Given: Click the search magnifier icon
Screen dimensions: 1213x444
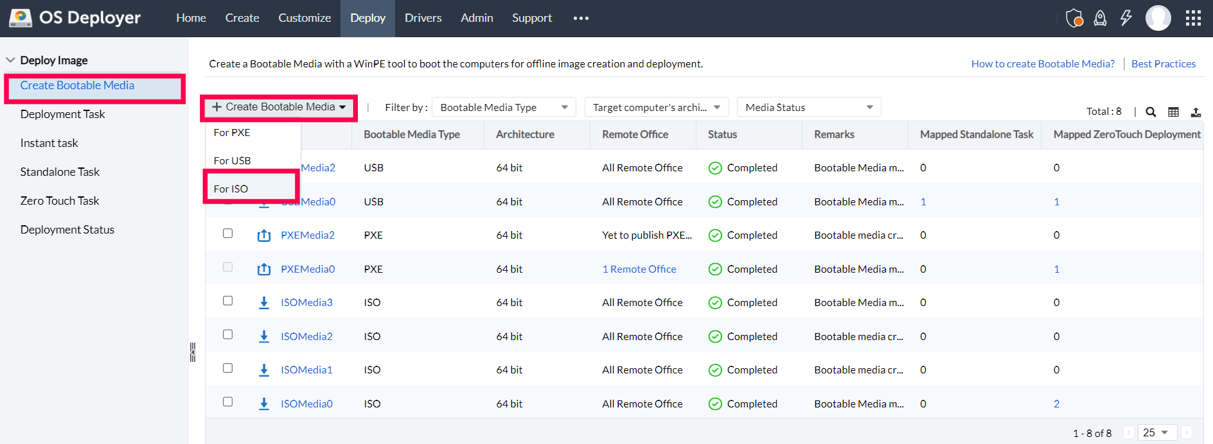Looking at the screenshot, I should pos(1151,112).
